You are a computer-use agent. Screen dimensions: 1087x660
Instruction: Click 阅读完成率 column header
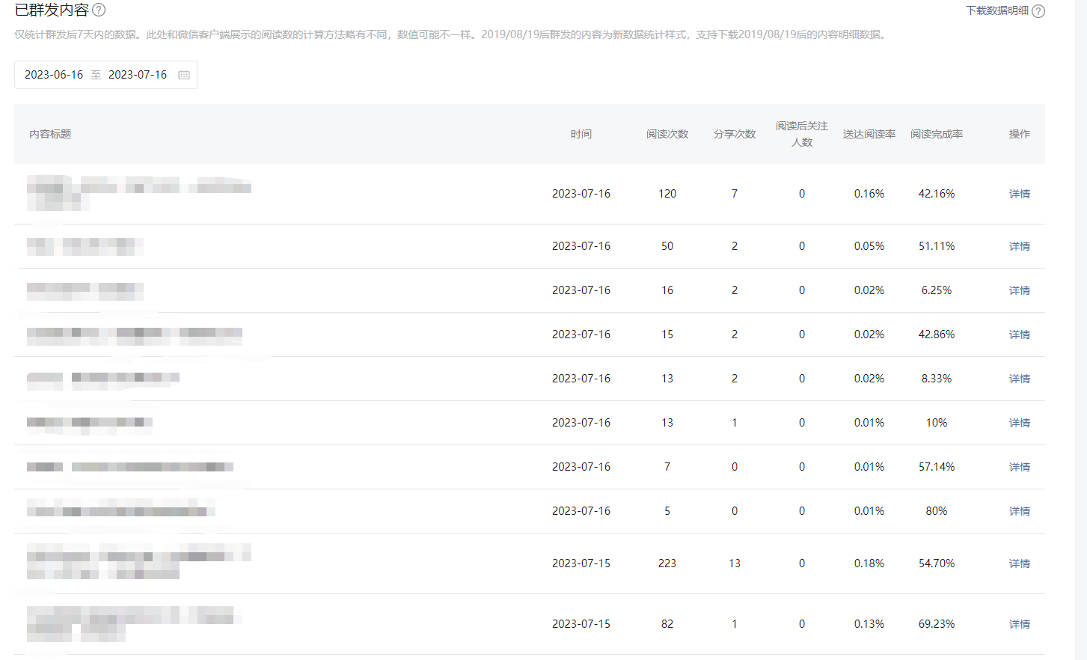pyautogui.click(x=937, y=134)
